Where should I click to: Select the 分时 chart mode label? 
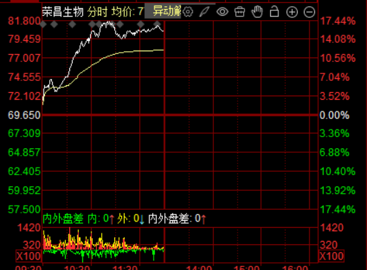(x=98, y=12)
